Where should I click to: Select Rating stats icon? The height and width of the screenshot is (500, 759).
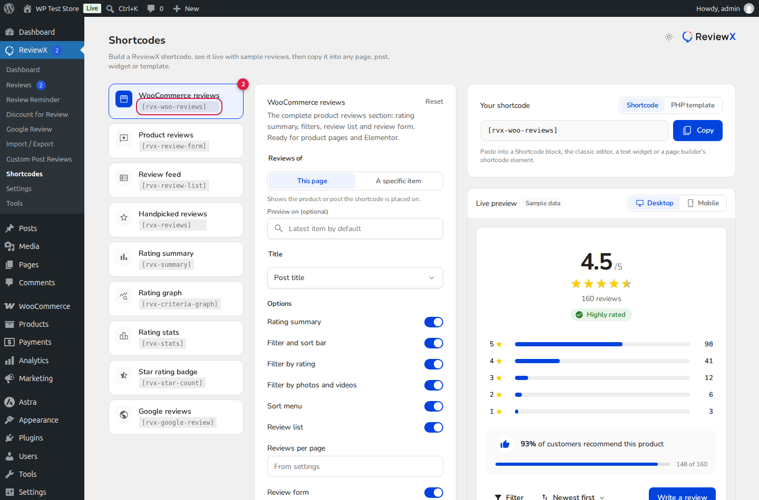pos(124,336)
